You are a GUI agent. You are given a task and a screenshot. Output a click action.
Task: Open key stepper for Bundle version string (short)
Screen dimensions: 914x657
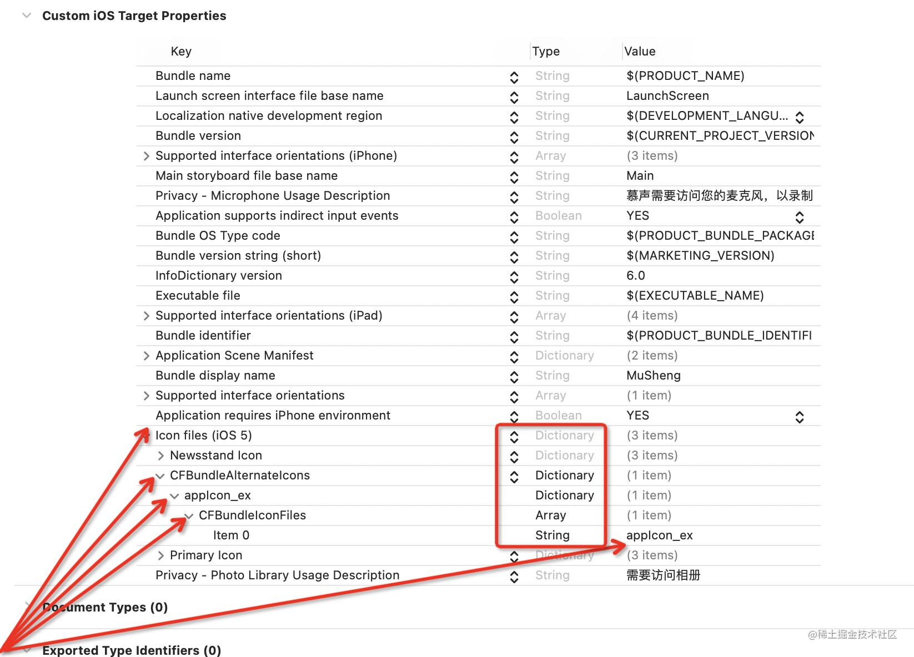click(514, 257)
